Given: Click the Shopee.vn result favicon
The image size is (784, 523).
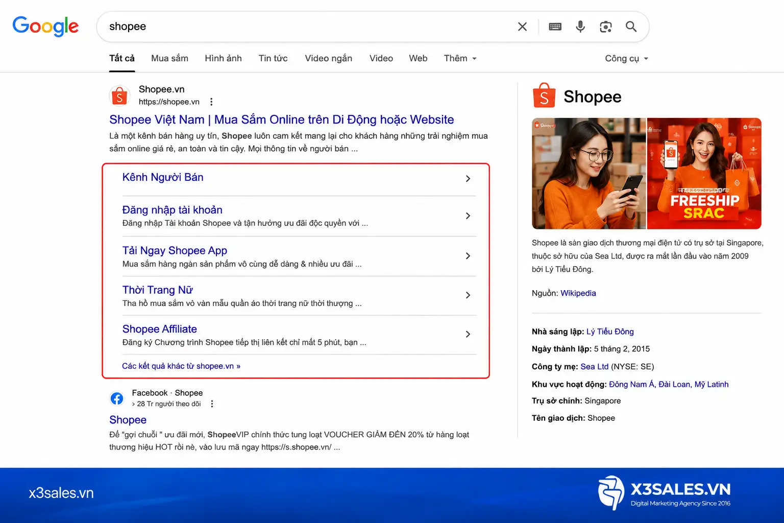Looking at the screenshot, I should click(119, 96).
